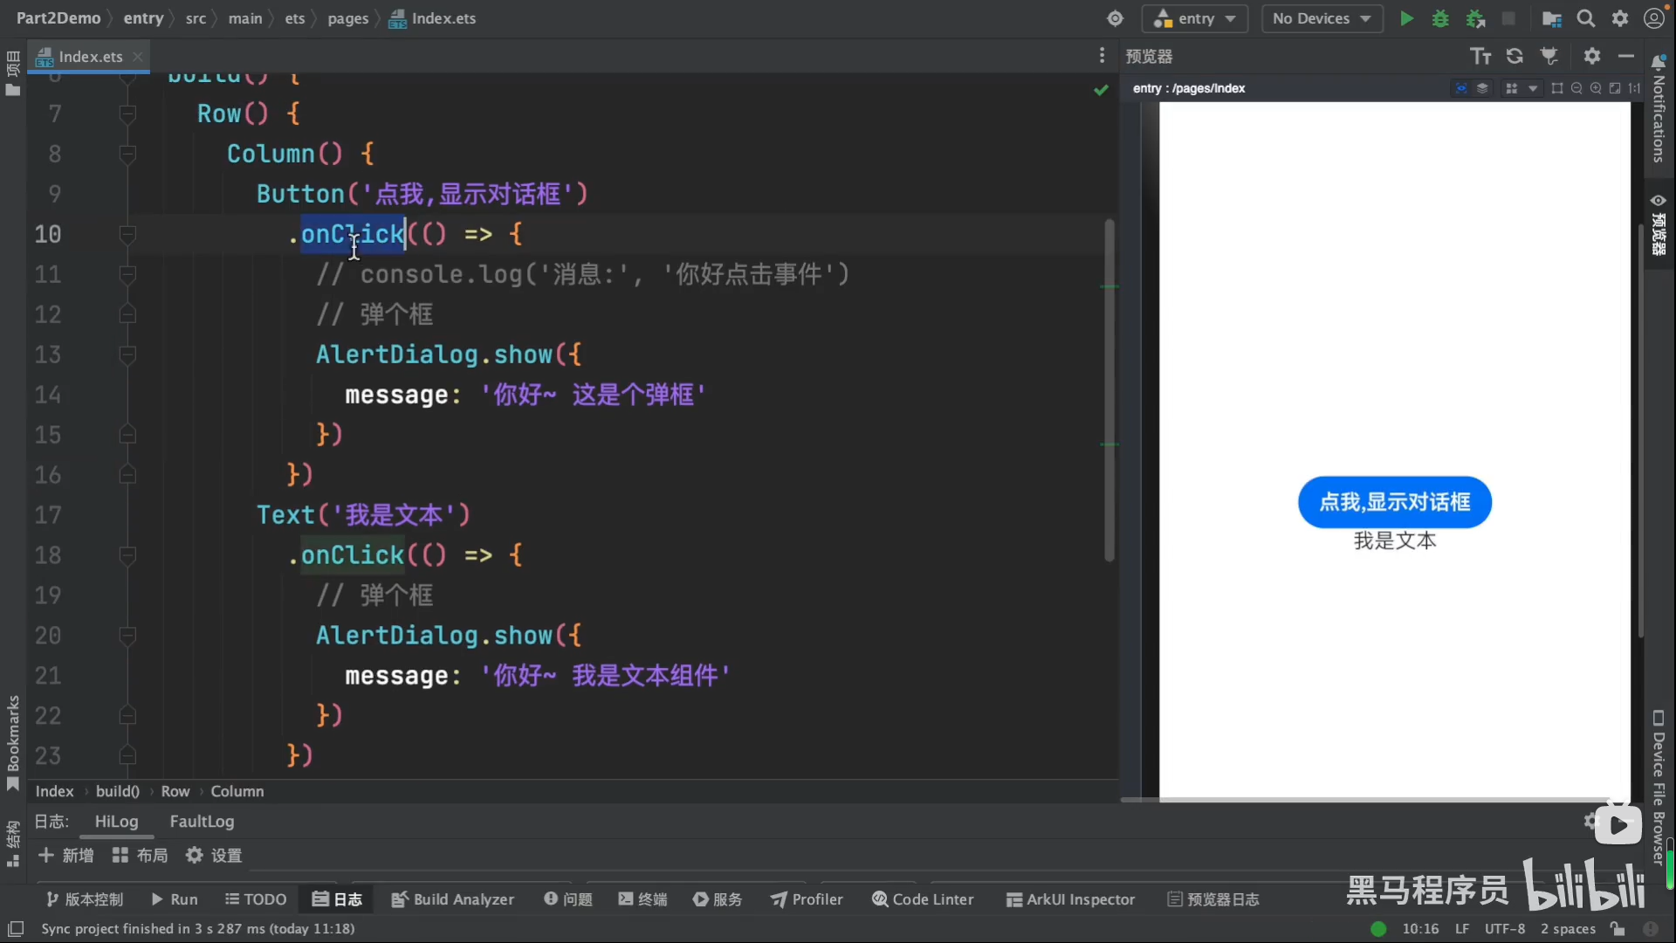Image resolution: width=1676 pixels, height=943 pixels.
Task: Click the read-only lock icon in status bar
Action: point(1618,929)
